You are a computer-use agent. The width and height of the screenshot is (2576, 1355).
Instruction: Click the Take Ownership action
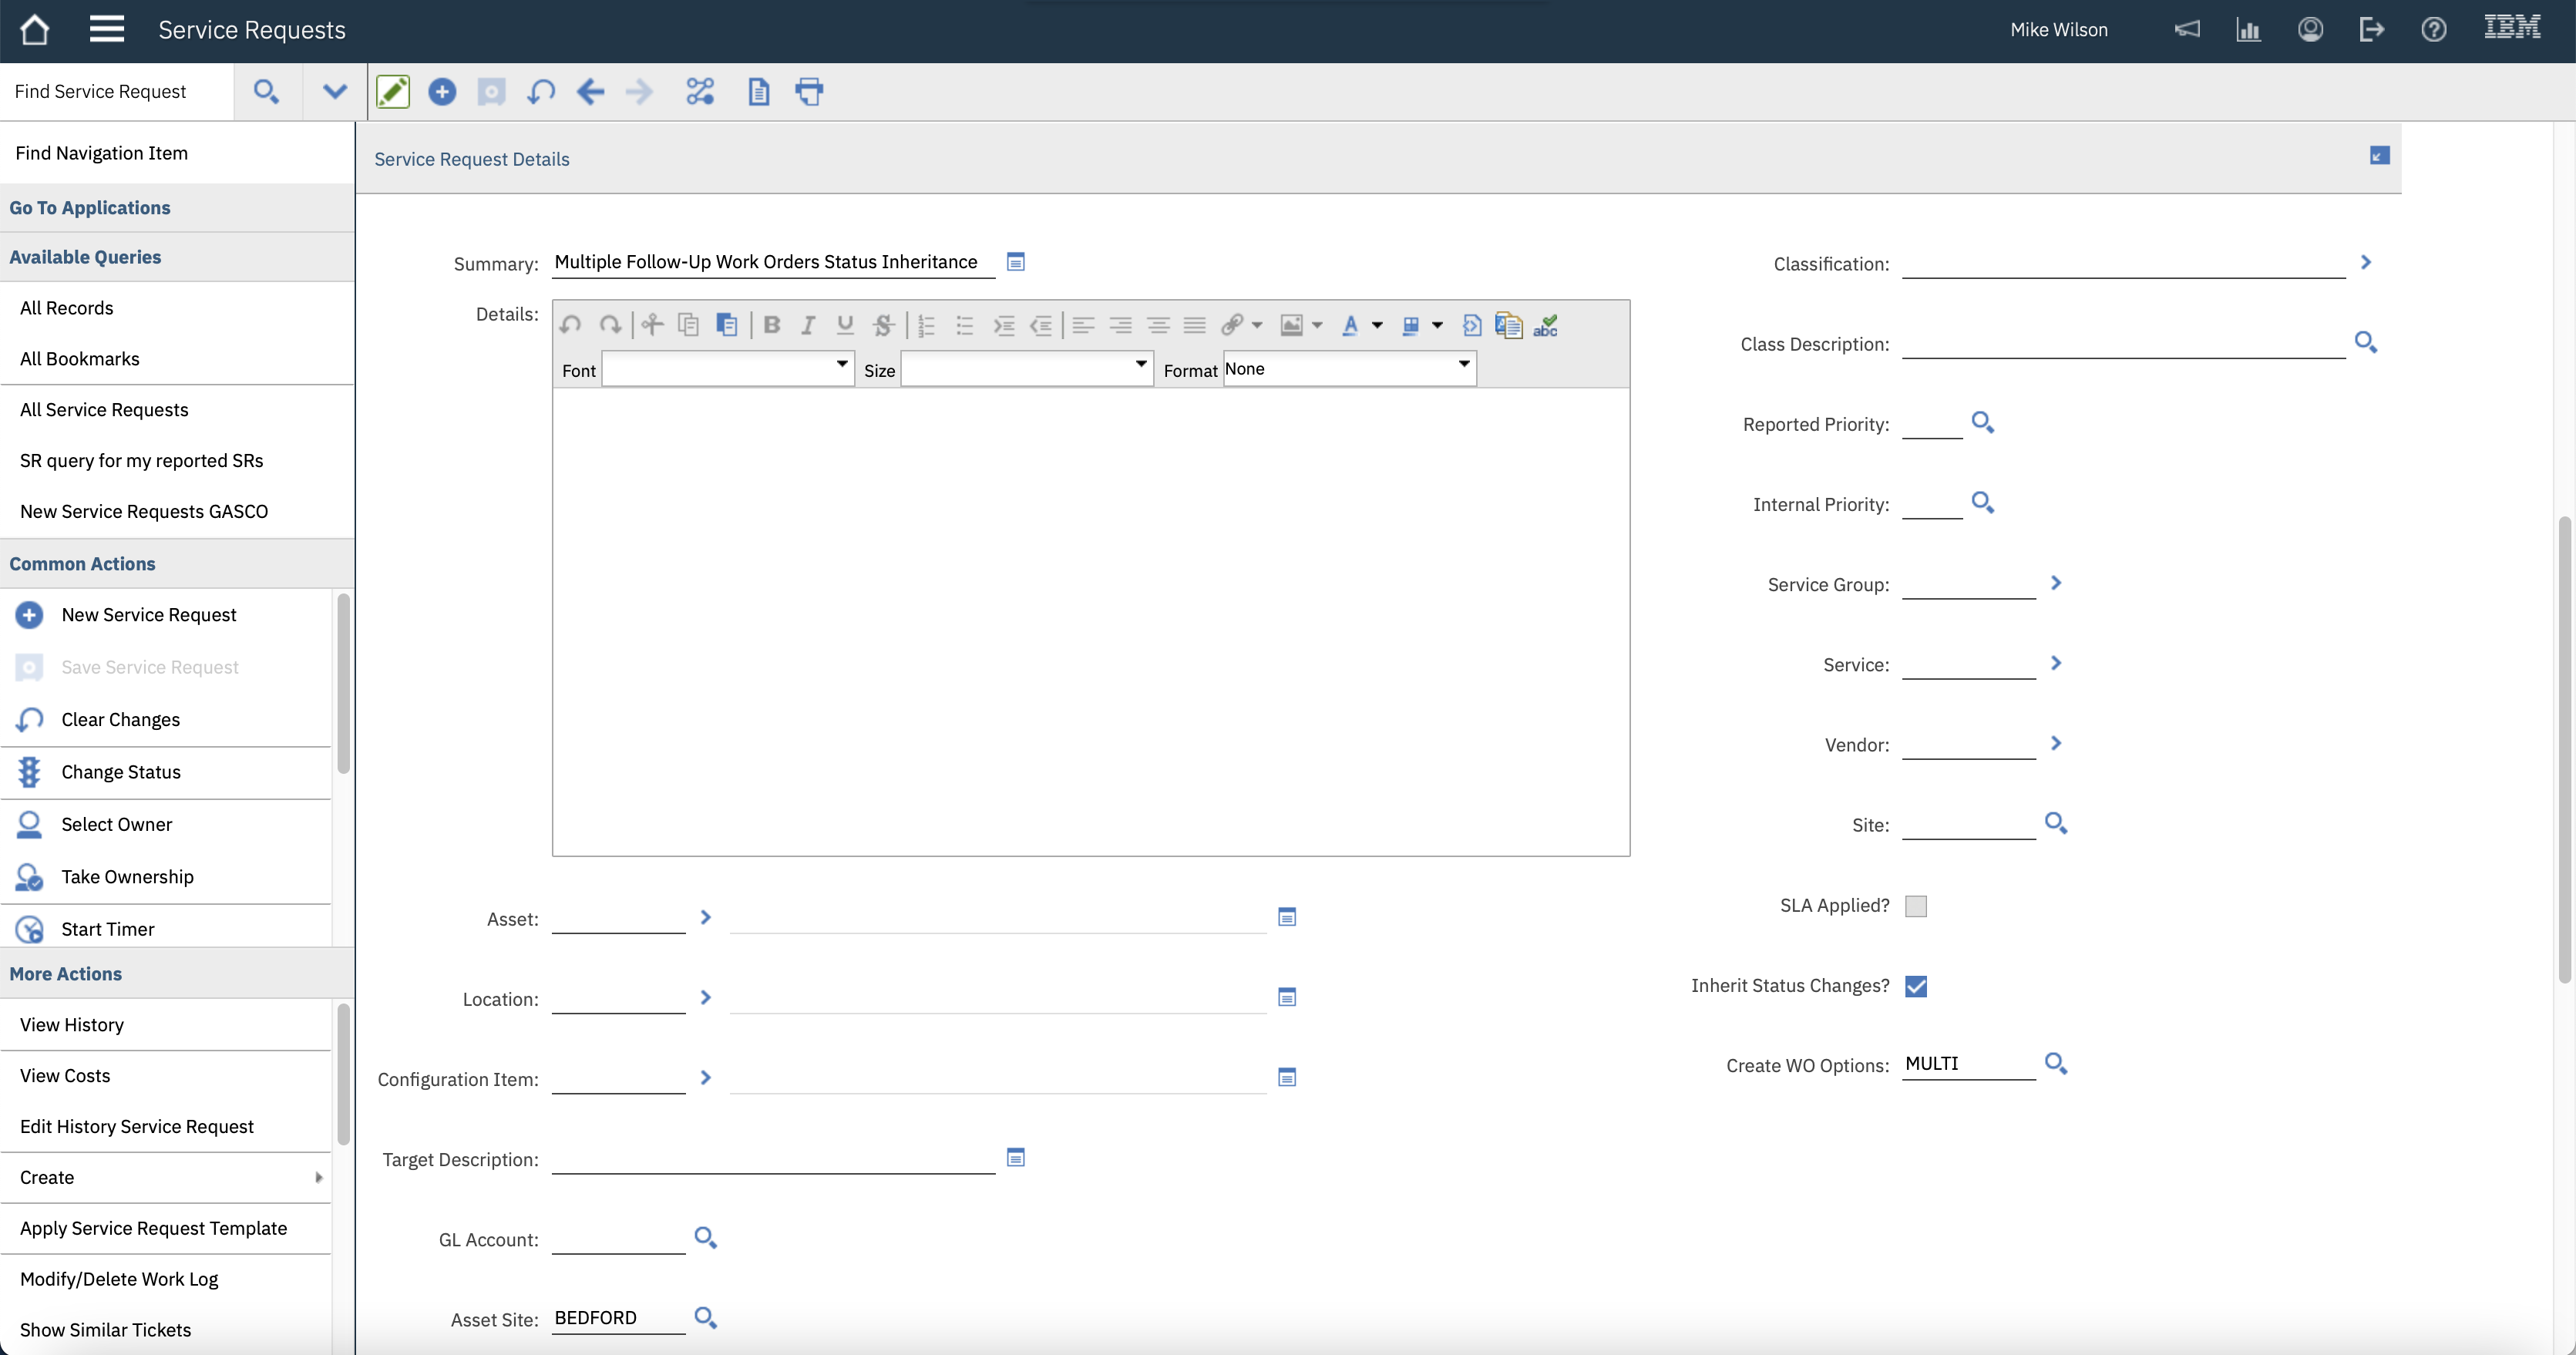point(127,877)
